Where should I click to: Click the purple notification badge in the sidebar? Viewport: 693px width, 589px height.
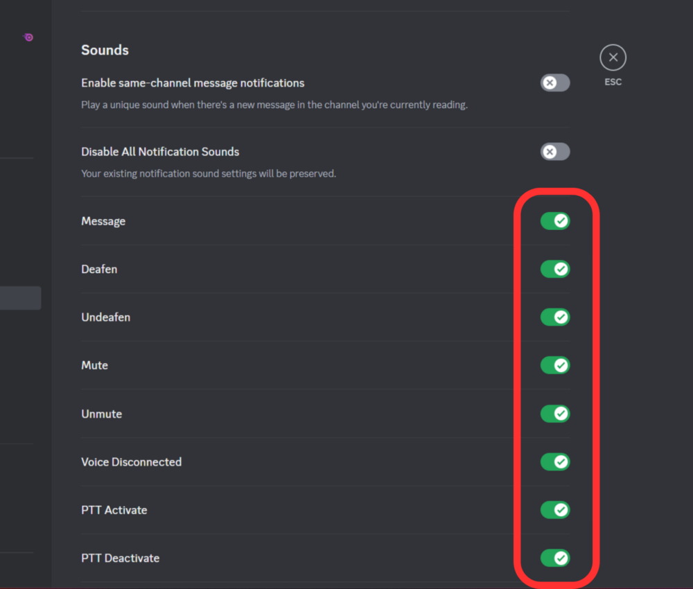(x=28, y=37)
